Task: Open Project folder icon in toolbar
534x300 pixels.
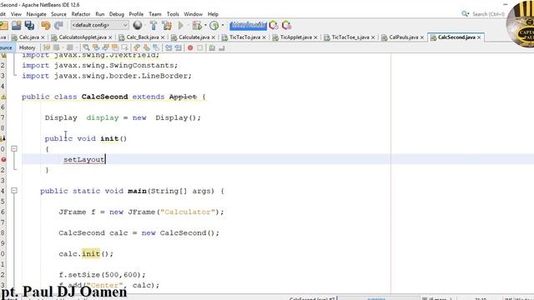Action: (x=3, y=26)
